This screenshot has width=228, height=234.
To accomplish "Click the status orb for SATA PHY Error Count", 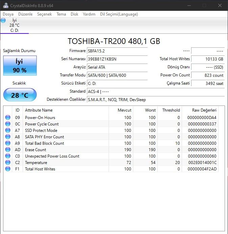I will coord(8,137).
